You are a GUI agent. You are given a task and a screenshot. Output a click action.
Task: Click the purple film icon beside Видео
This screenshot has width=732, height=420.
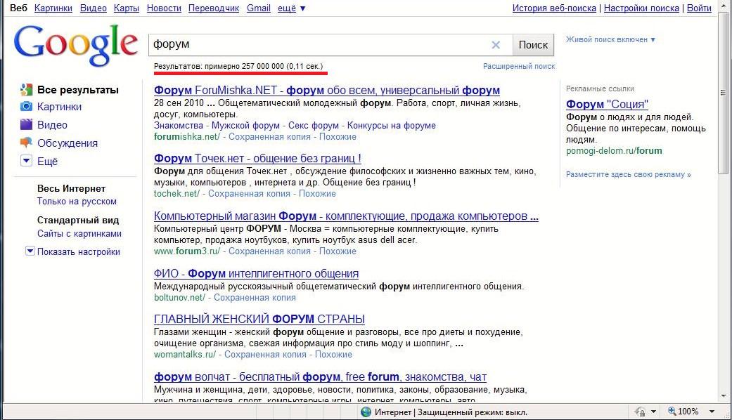27,124
